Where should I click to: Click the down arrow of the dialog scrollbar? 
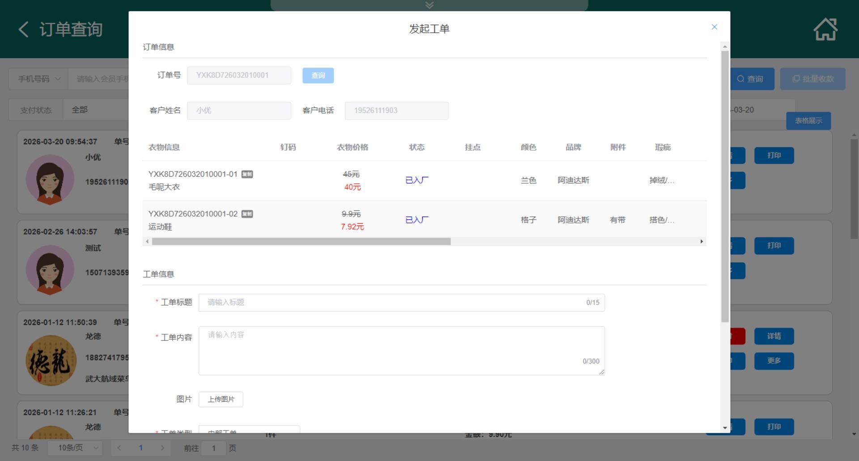pos(725,427)
